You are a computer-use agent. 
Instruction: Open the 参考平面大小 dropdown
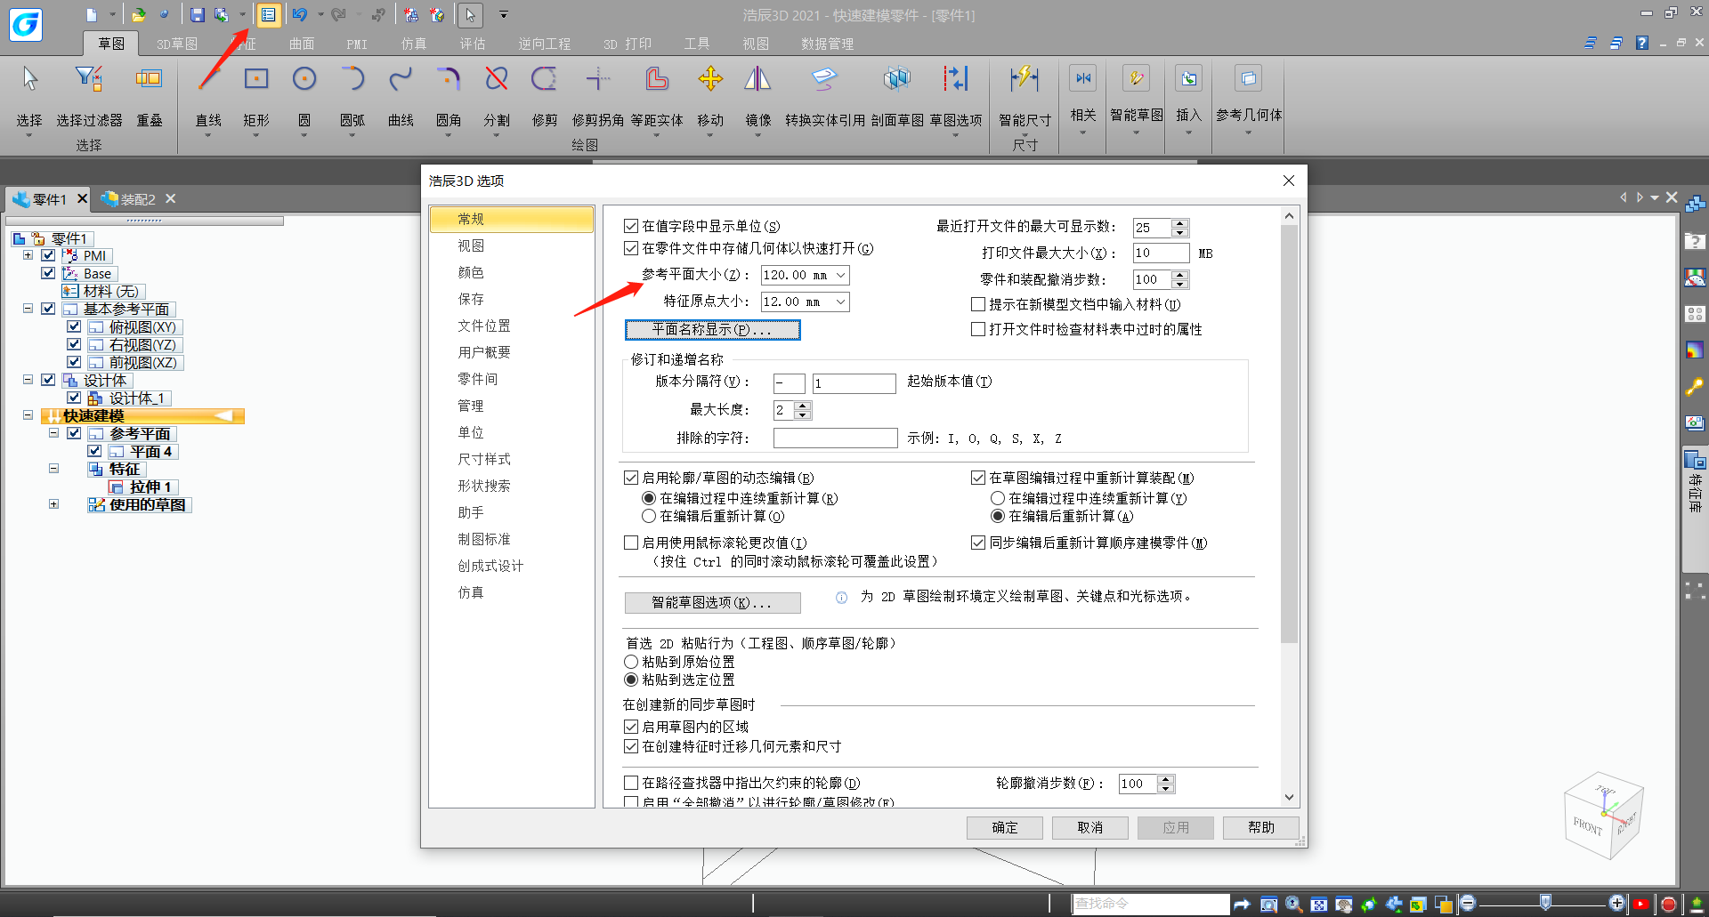[840, 275]
